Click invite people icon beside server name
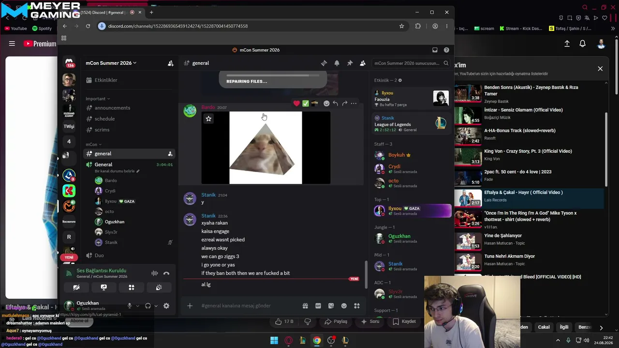 tap(171, 63)
